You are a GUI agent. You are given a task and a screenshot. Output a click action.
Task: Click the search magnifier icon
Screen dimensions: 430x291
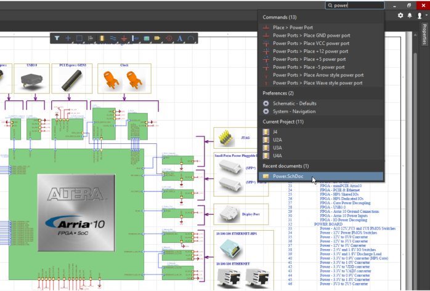(x=330, y=5)
